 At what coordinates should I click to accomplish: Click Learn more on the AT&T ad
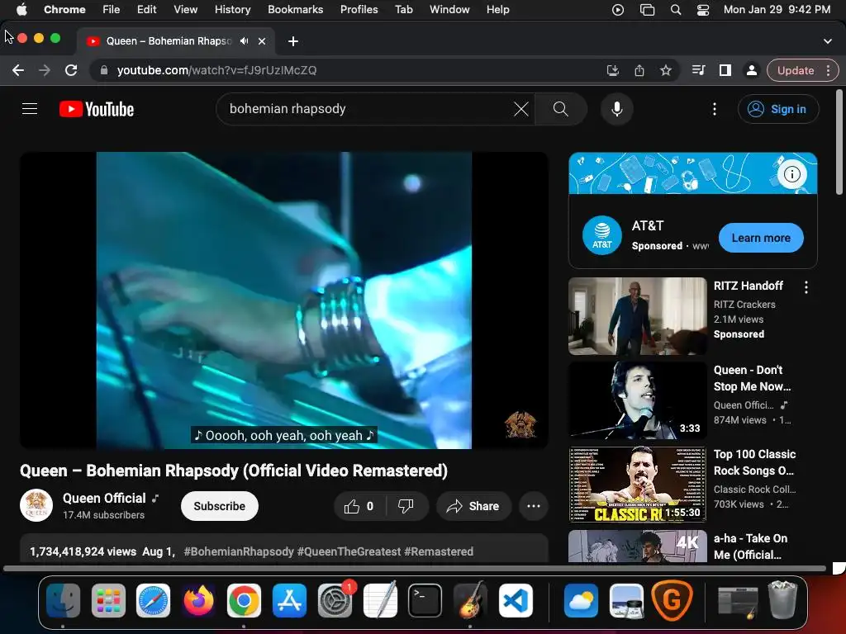(x=761, y=238)
